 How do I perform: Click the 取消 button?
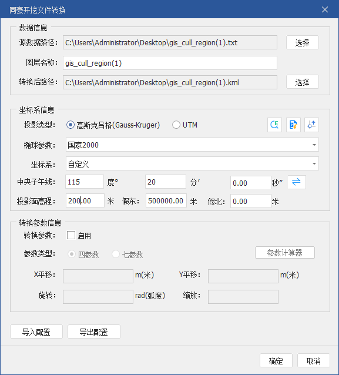314,361
